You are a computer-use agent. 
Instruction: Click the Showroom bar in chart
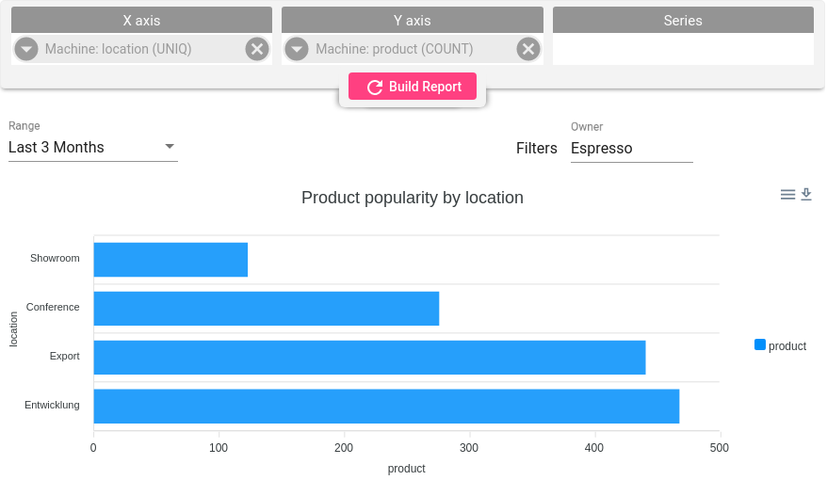click(170, 260)
